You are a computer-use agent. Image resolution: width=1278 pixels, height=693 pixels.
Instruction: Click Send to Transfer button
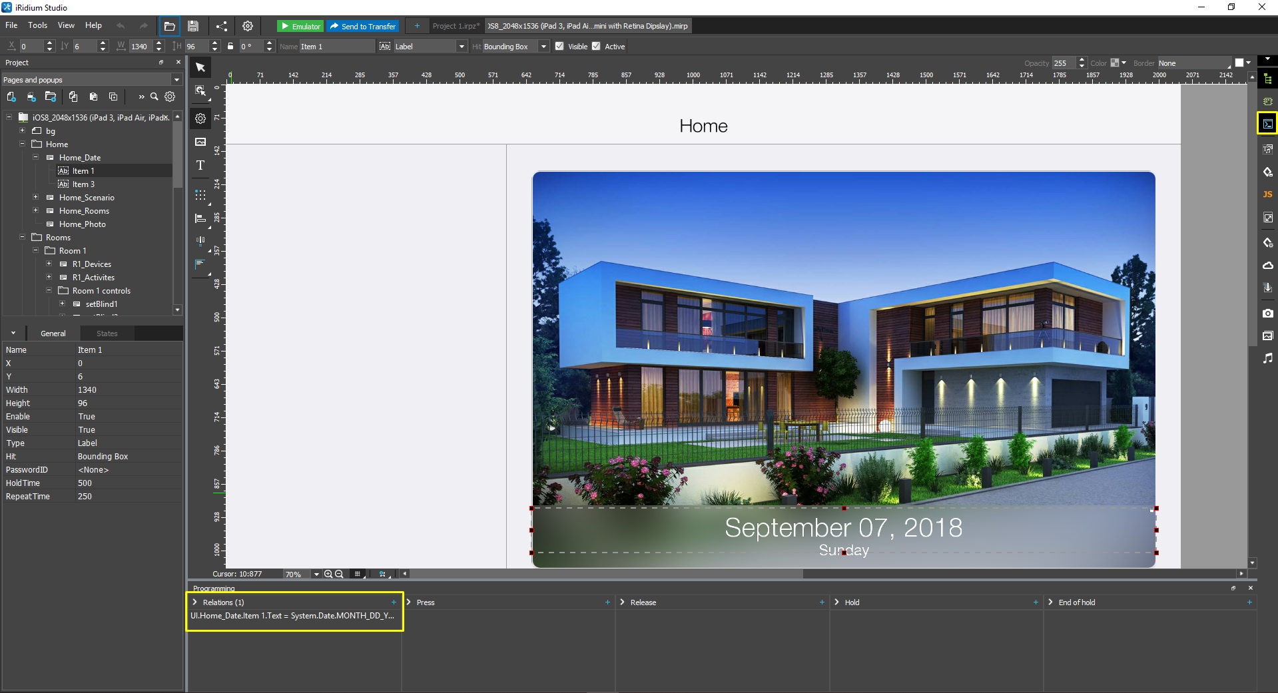pyautogui.click(x=363, y=26)
